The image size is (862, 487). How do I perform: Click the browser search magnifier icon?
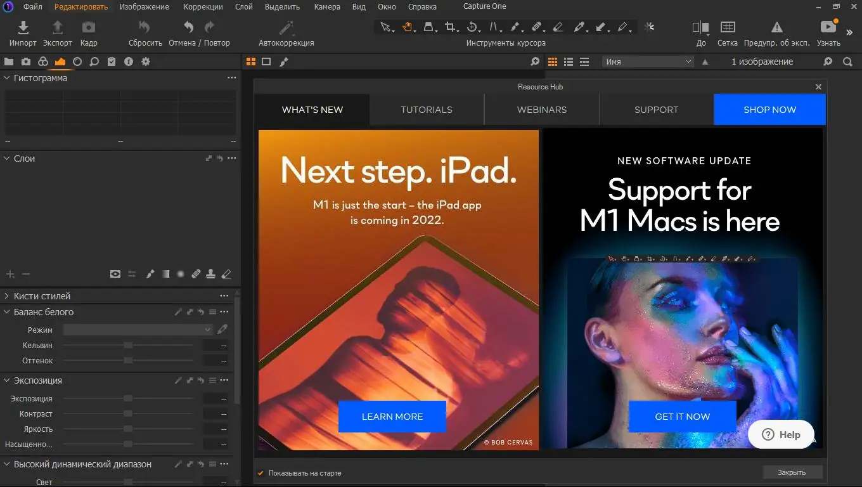(x=847, y=62)
